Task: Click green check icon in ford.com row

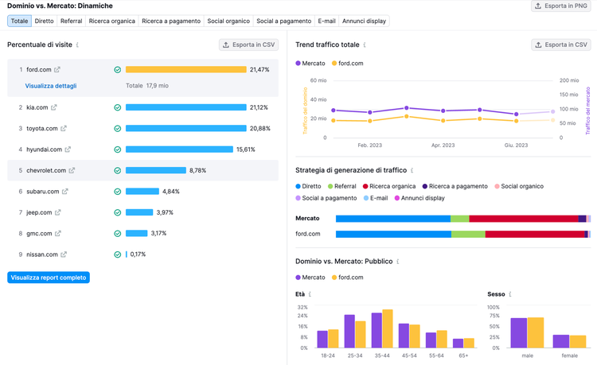Action: pyautogui.click(x=118, y=69)
